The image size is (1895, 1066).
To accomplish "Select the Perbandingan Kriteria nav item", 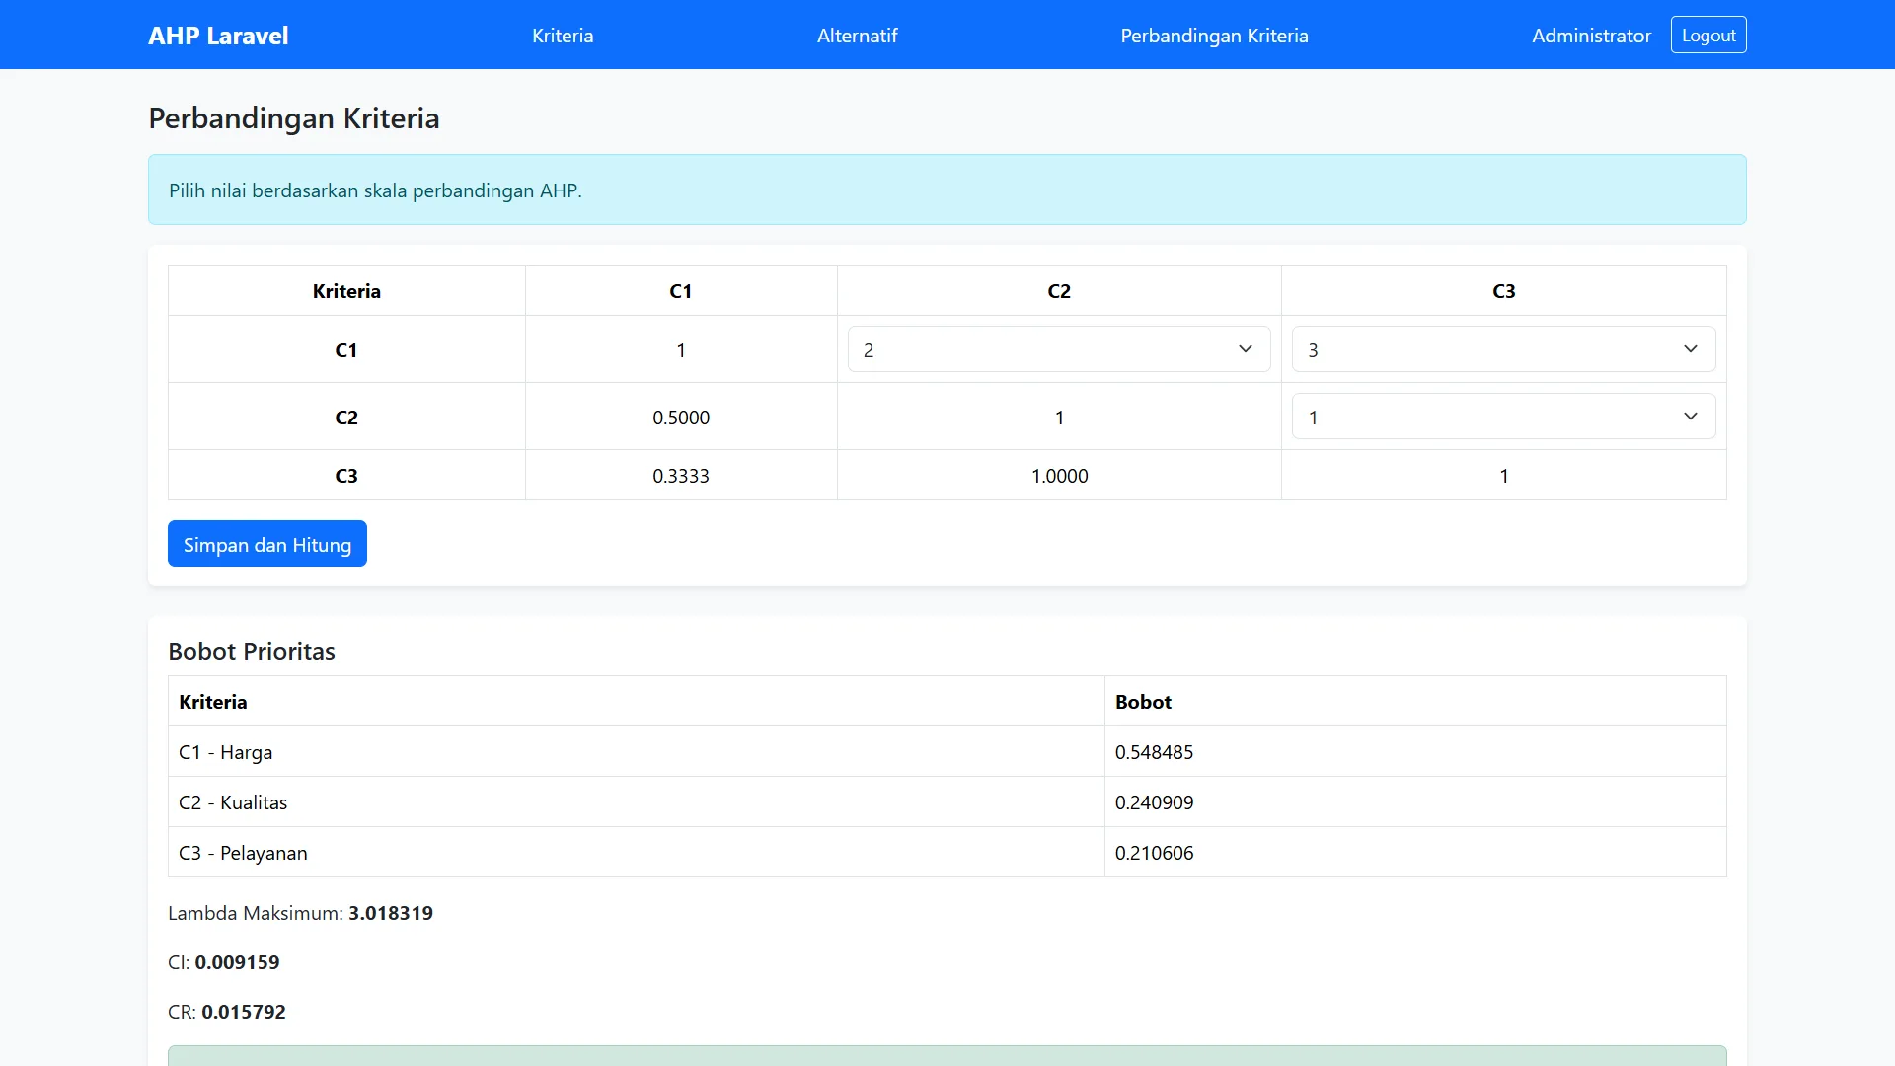I will [1214, 36].
